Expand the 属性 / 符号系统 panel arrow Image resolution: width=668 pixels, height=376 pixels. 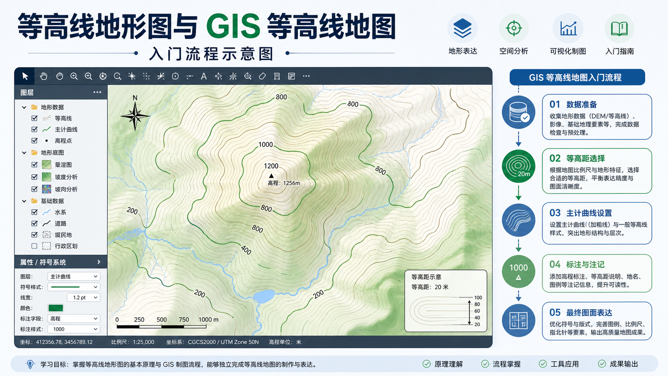[99, 262]
